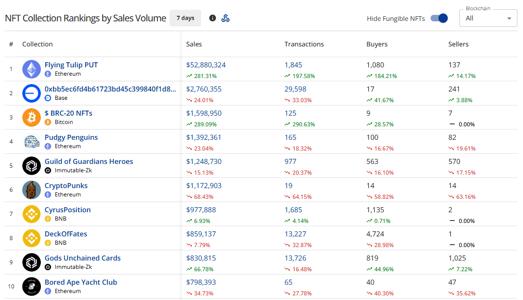
Task: Click the CryptoPunks avatar image
Action: (32, 190)
